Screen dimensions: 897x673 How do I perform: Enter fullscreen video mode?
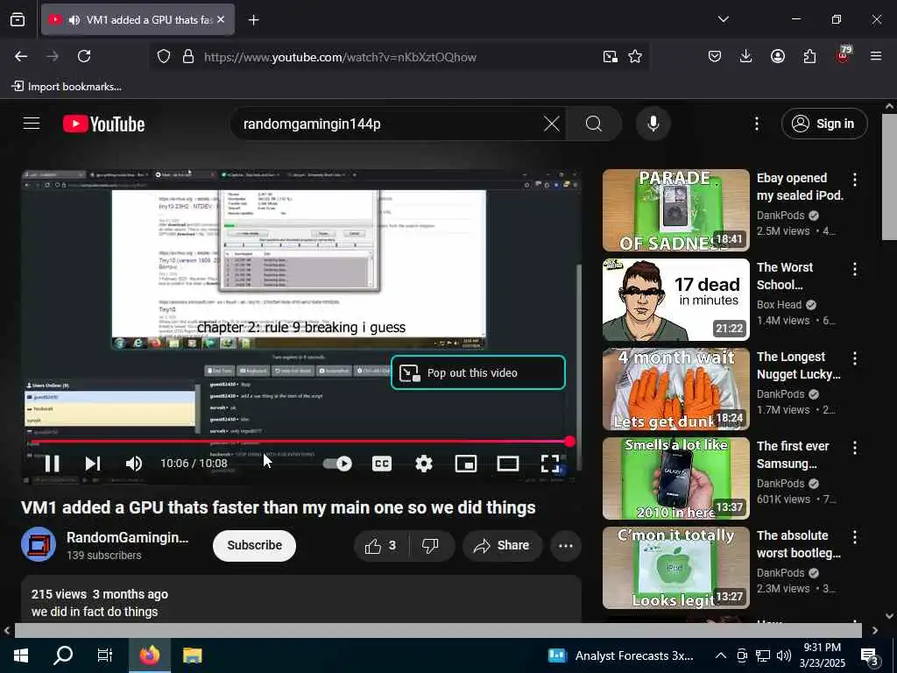tap(550, 464)
